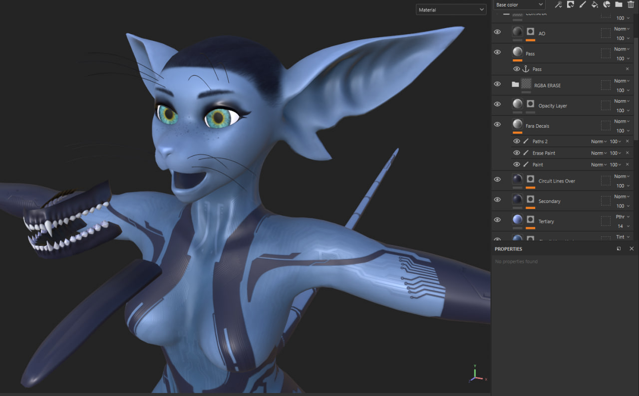Screen dimensions: 639x396
Task: Create a new folder in the layer stack
Action: [619, 4]
